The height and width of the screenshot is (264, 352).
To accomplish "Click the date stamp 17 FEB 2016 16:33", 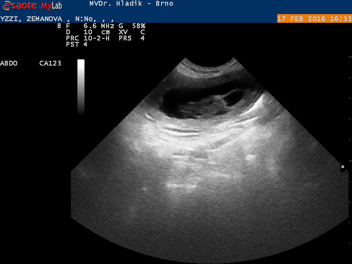I will pos(314,18).
